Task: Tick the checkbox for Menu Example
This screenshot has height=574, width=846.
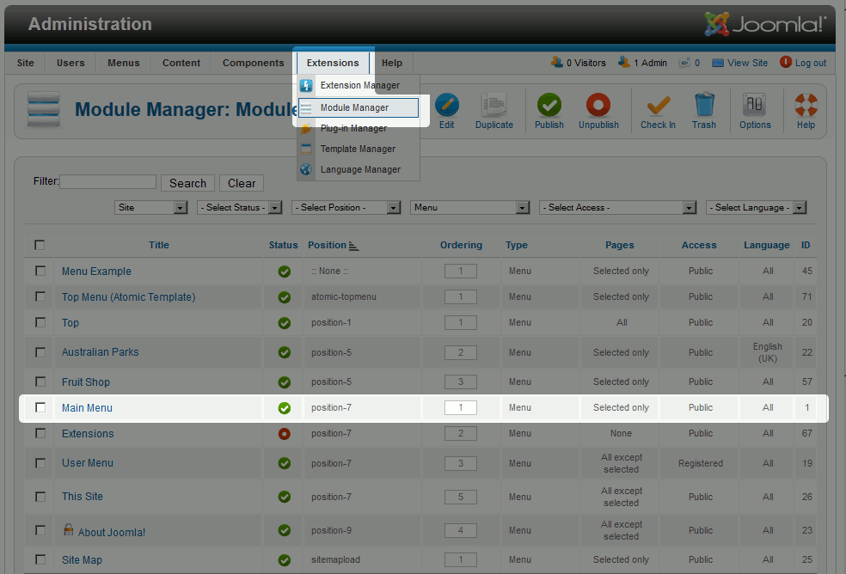Action: pos(40,271)
